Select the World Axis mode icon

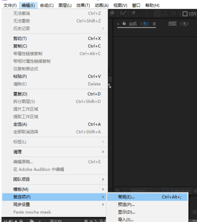tap(165, 13)
